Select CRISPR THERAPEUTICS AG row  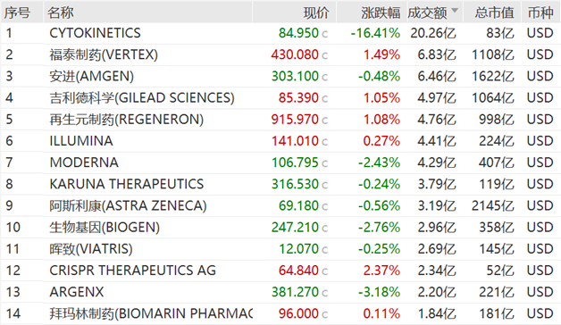(280, 271)
